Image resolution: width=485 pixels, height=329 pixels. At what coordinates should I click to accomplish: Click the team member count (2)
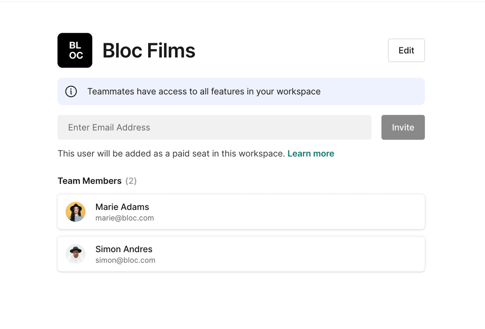point(131,181)
